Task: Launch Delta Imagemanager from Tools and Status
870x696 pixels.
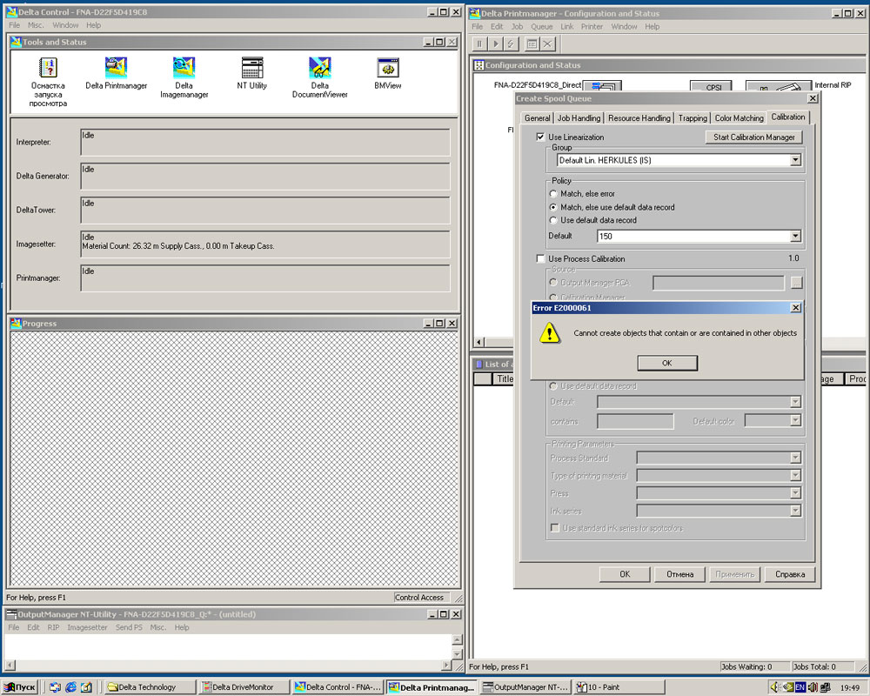Action: (184, 69)
